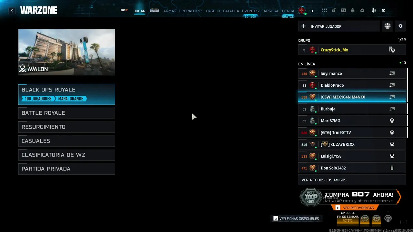The image size is (413, 232).
Task: Select Clasificatoria de WZ mode
Action: tap(66, 155)
